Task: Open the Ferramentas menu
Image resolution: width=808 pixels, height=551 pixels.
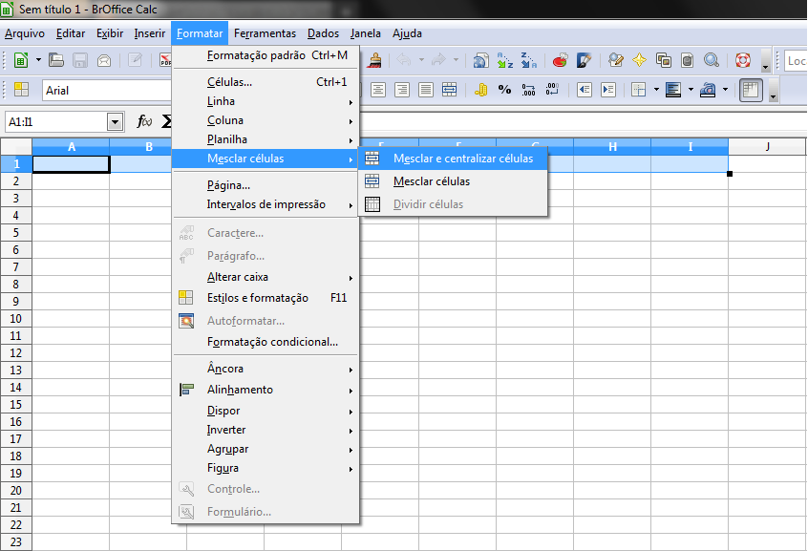Action: pyautogui.click(x=265, y=33)
